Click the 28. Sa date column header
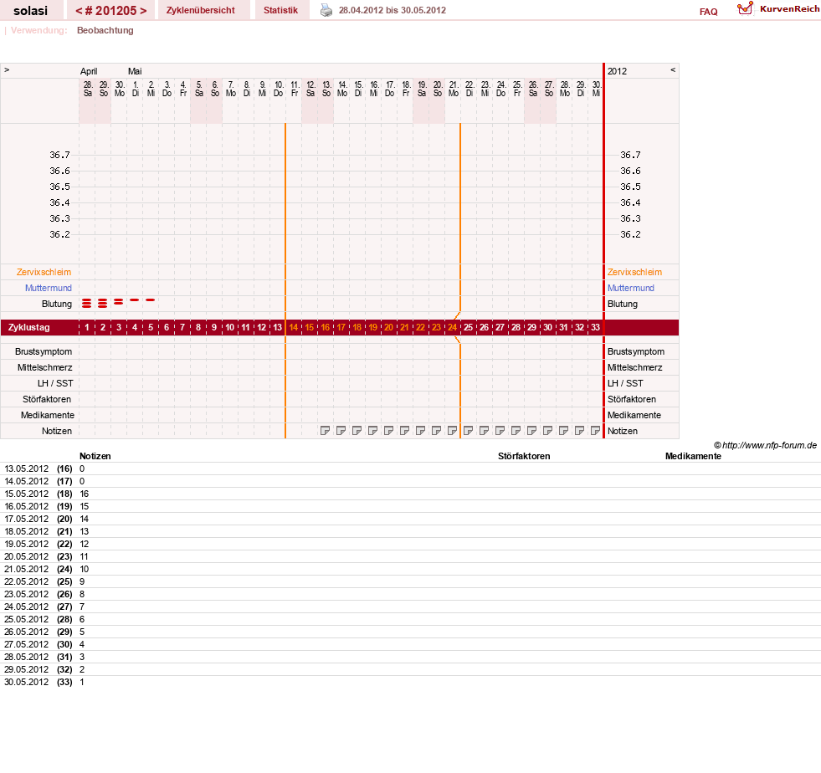 pyautogui.click(x=87, y=89)
